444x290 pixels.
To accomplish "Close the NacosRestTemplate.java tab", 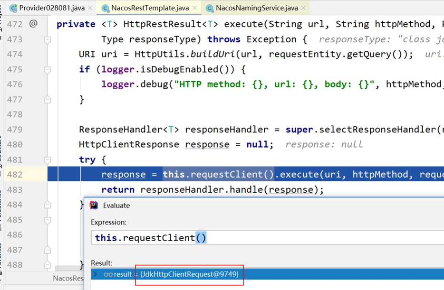I will pos(194,8).
